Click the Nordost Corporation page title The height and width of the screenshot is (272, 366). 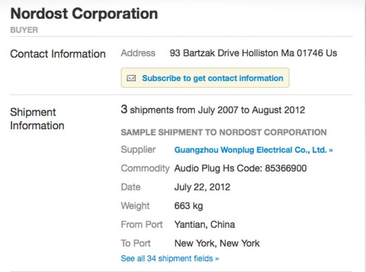(84, 14)
